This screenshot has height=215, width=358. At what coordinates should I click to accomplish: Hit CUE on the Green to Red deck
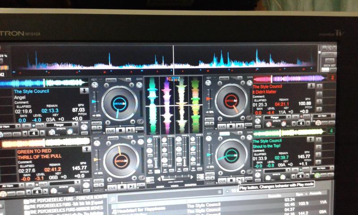112,187
